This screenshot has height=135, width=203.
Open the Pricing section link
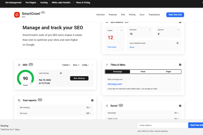coord(132,15)
